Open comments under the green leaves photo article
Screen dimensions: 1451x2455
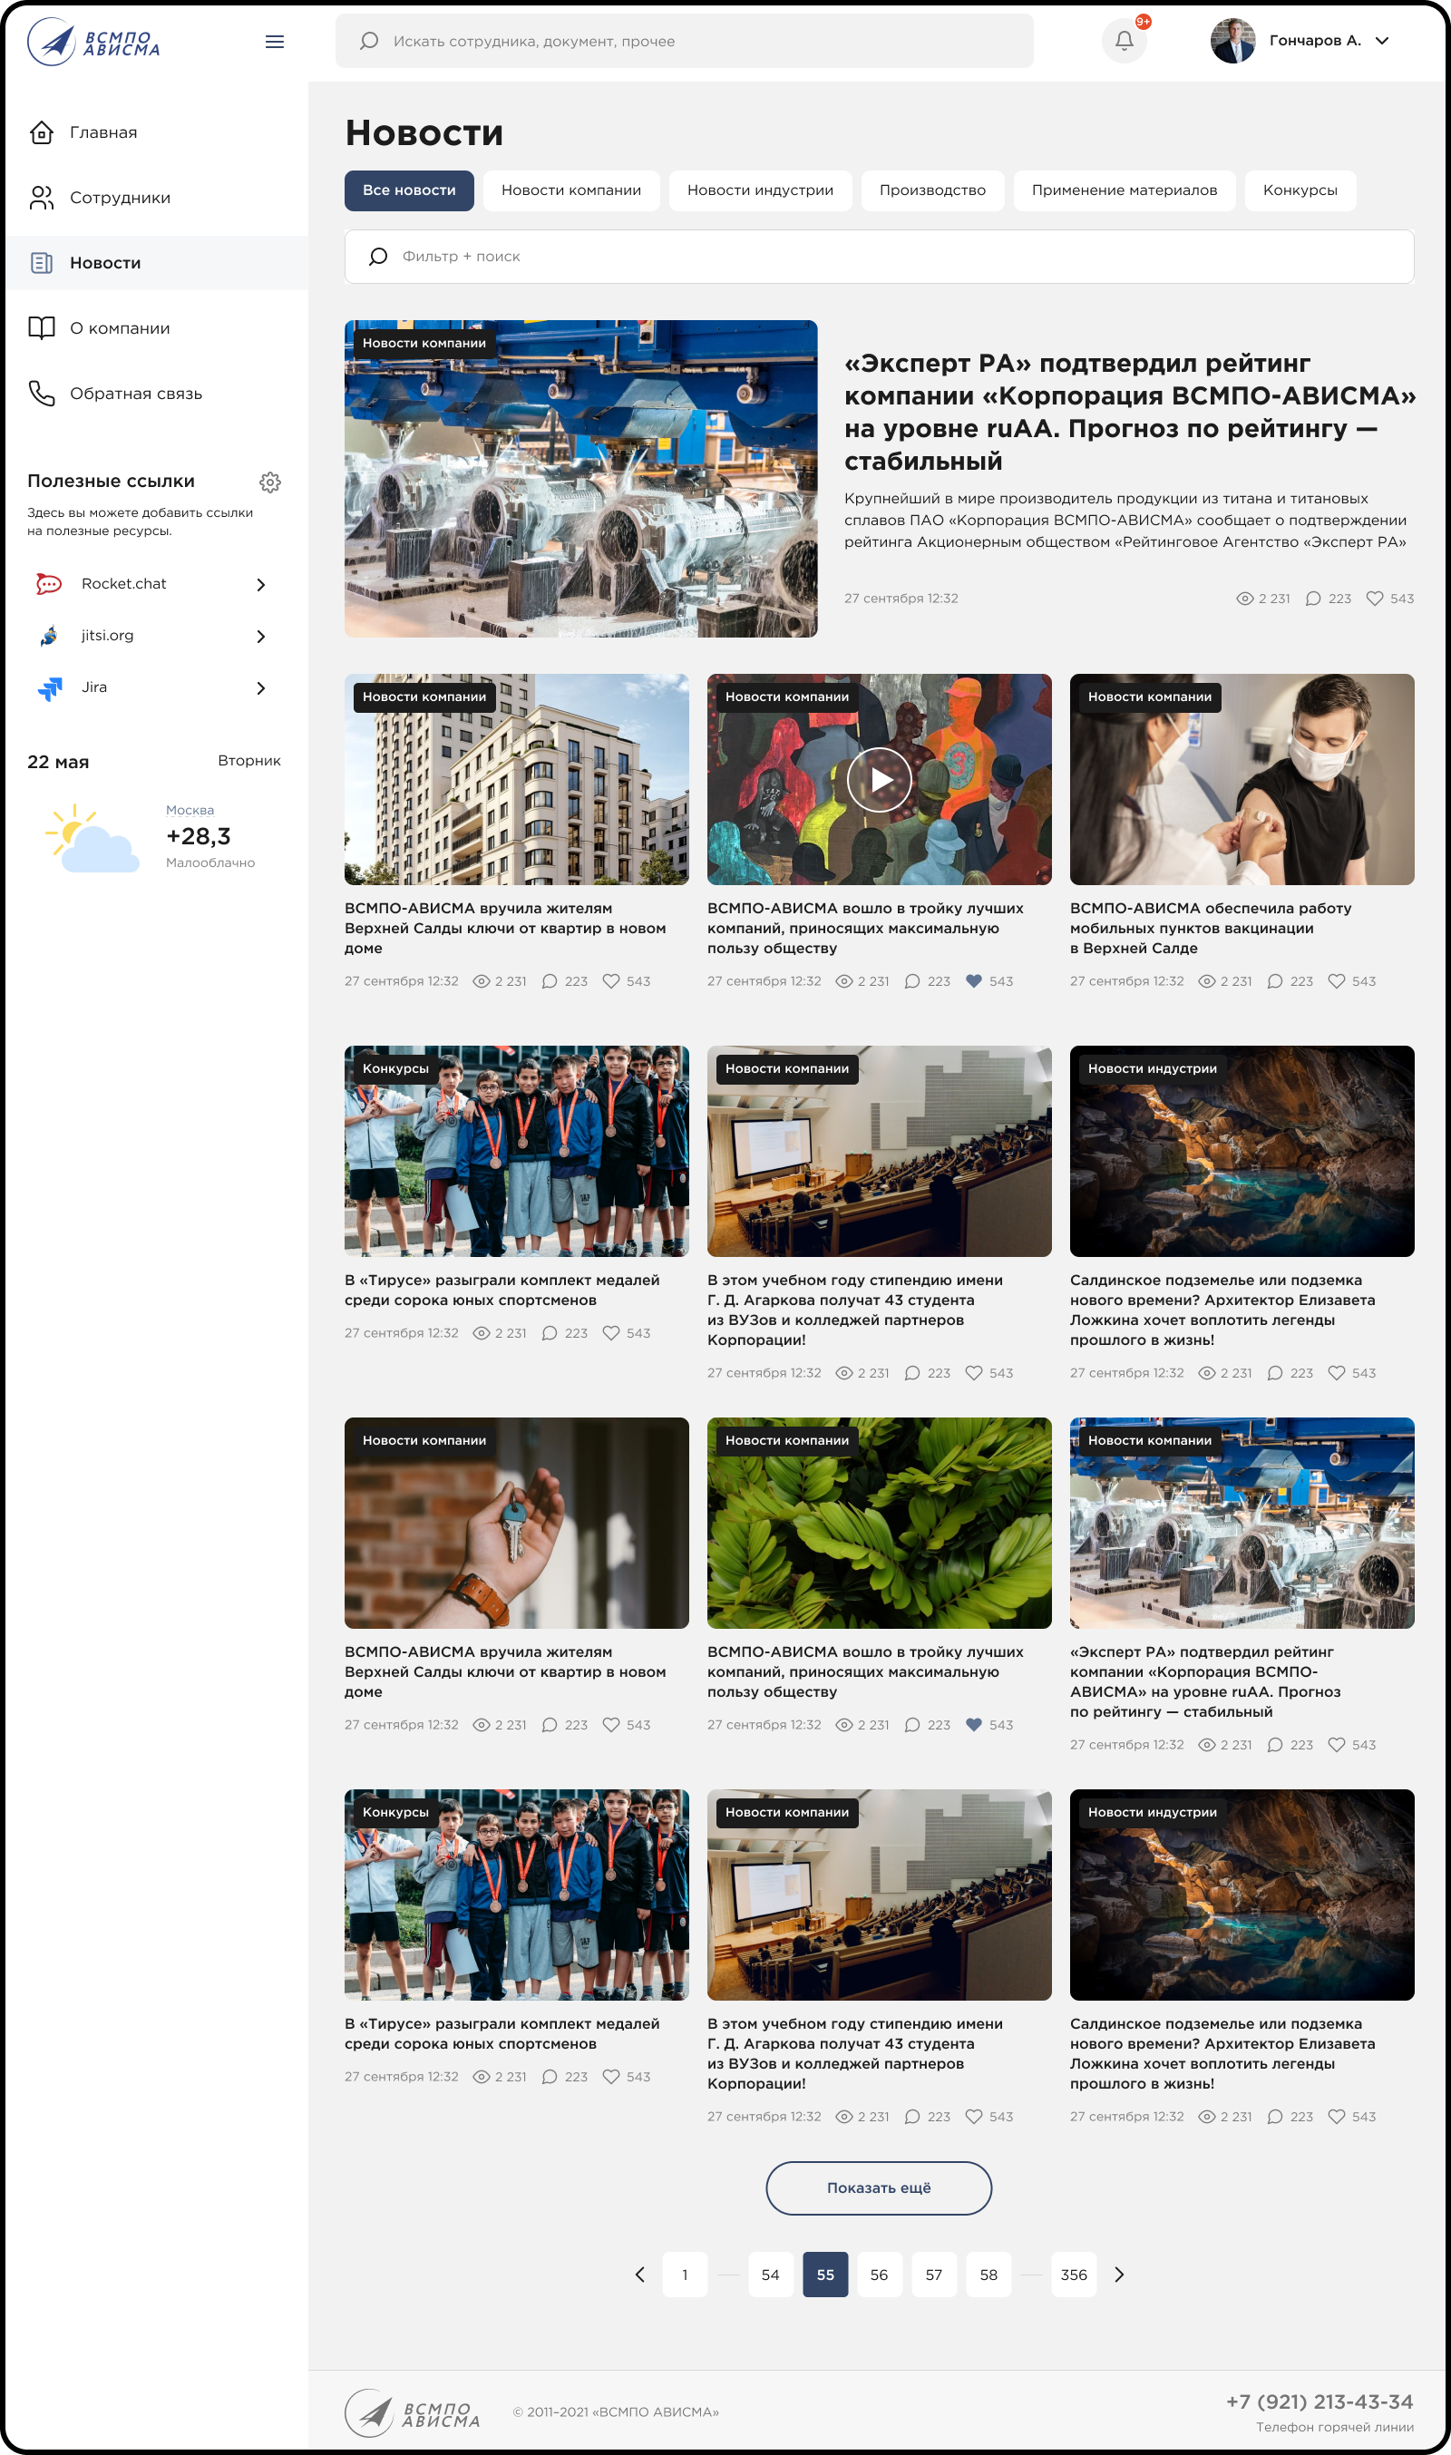point(912,1725)
